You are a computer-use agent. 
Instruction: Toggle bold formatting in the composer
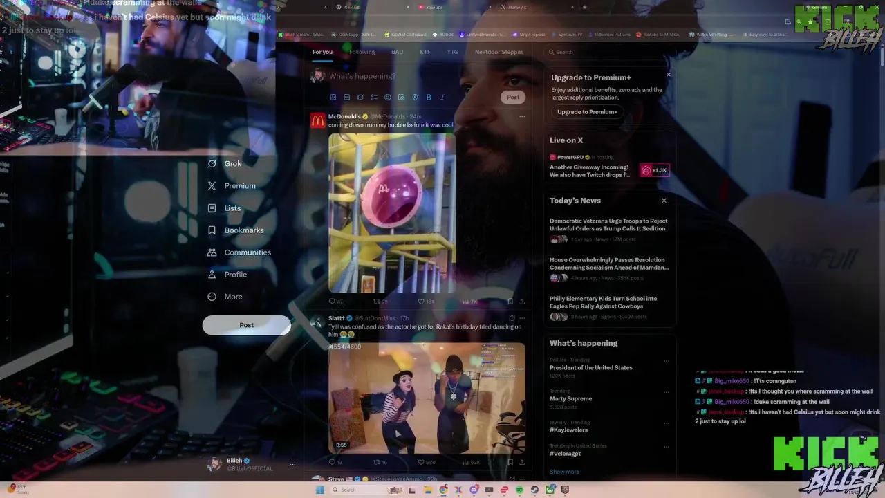tap(429, 98)
